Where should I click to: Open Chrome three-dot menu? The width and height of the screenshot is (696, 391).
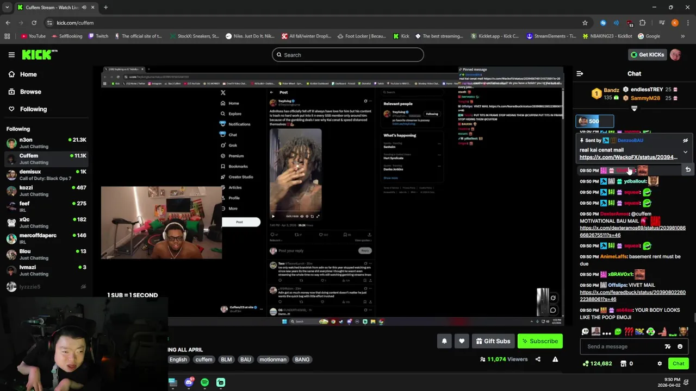tap(687, 23)
